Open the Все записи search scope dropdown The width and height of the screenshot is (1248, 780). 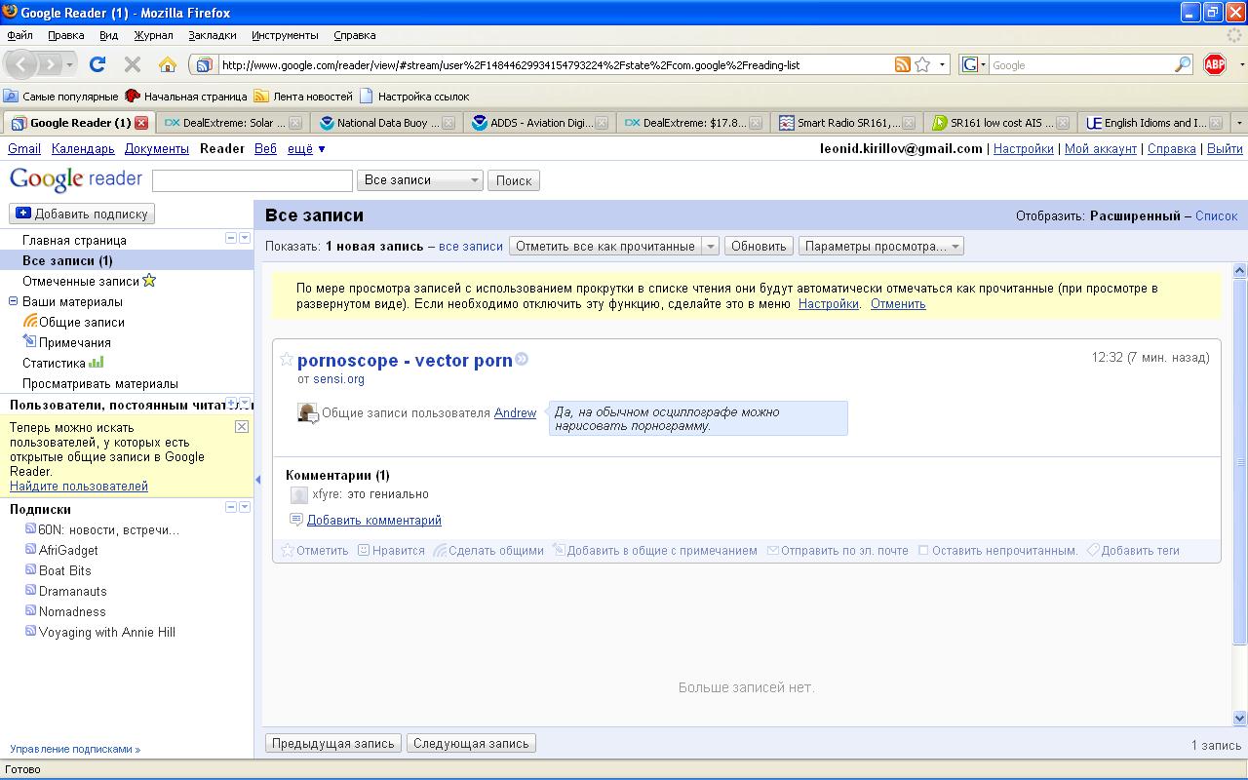[420, 180]
